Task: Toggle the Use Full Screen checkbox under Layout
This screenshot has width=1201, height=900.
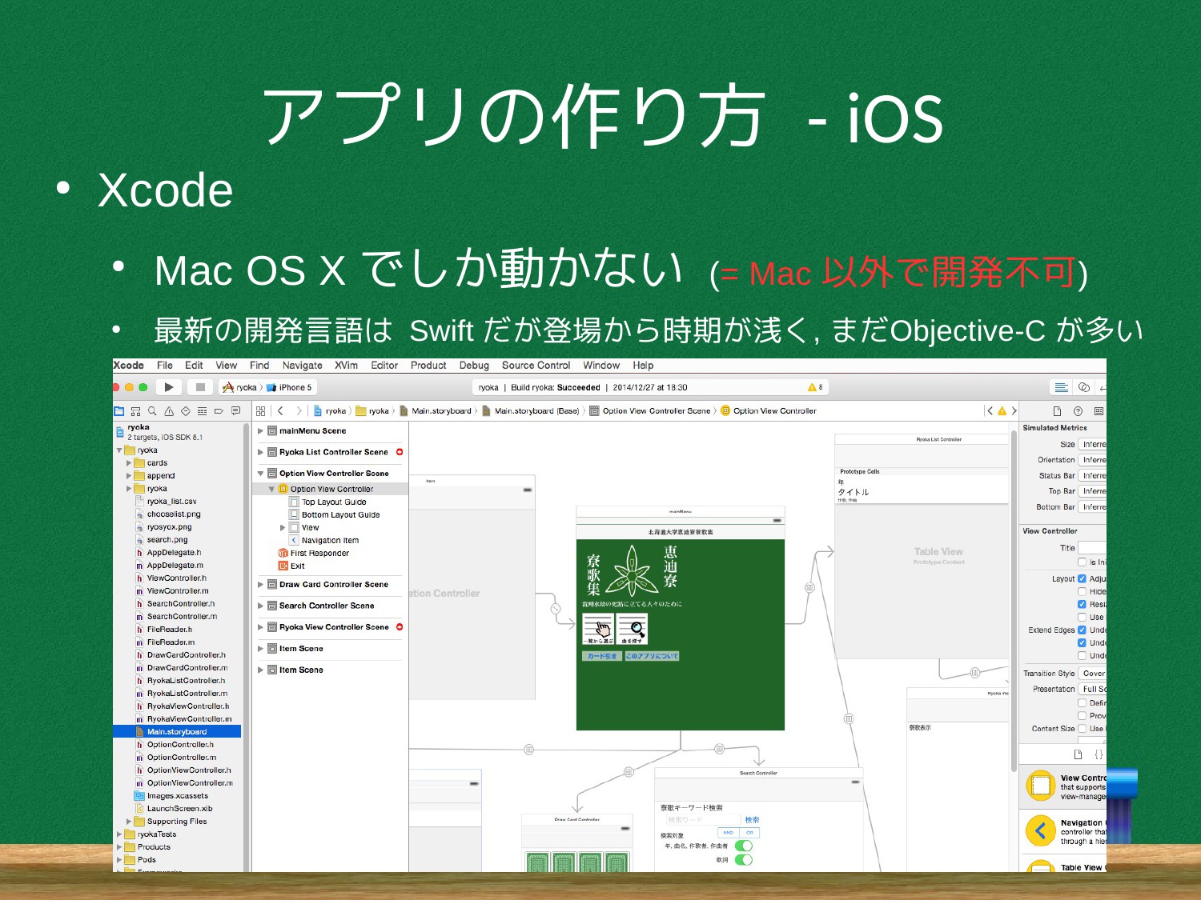Action: (1082, 617)
